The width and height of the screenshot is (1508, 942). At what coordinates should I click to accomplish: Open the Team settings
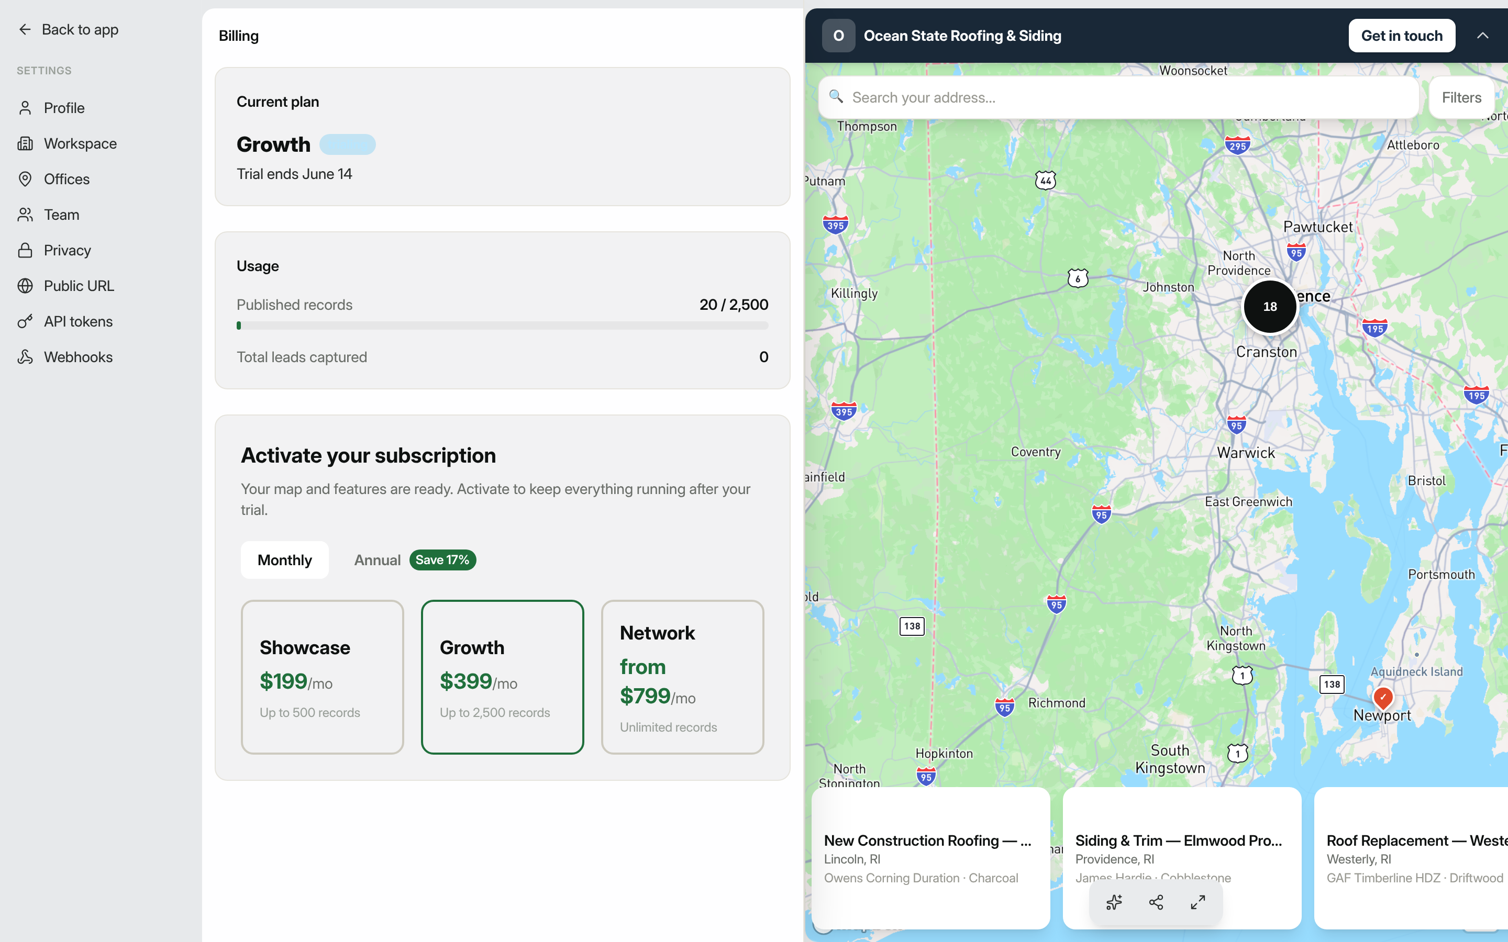coord(101,215)
